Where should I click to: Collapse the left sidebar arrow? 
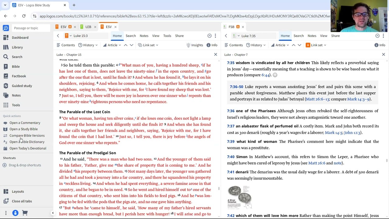coord(53,213)
